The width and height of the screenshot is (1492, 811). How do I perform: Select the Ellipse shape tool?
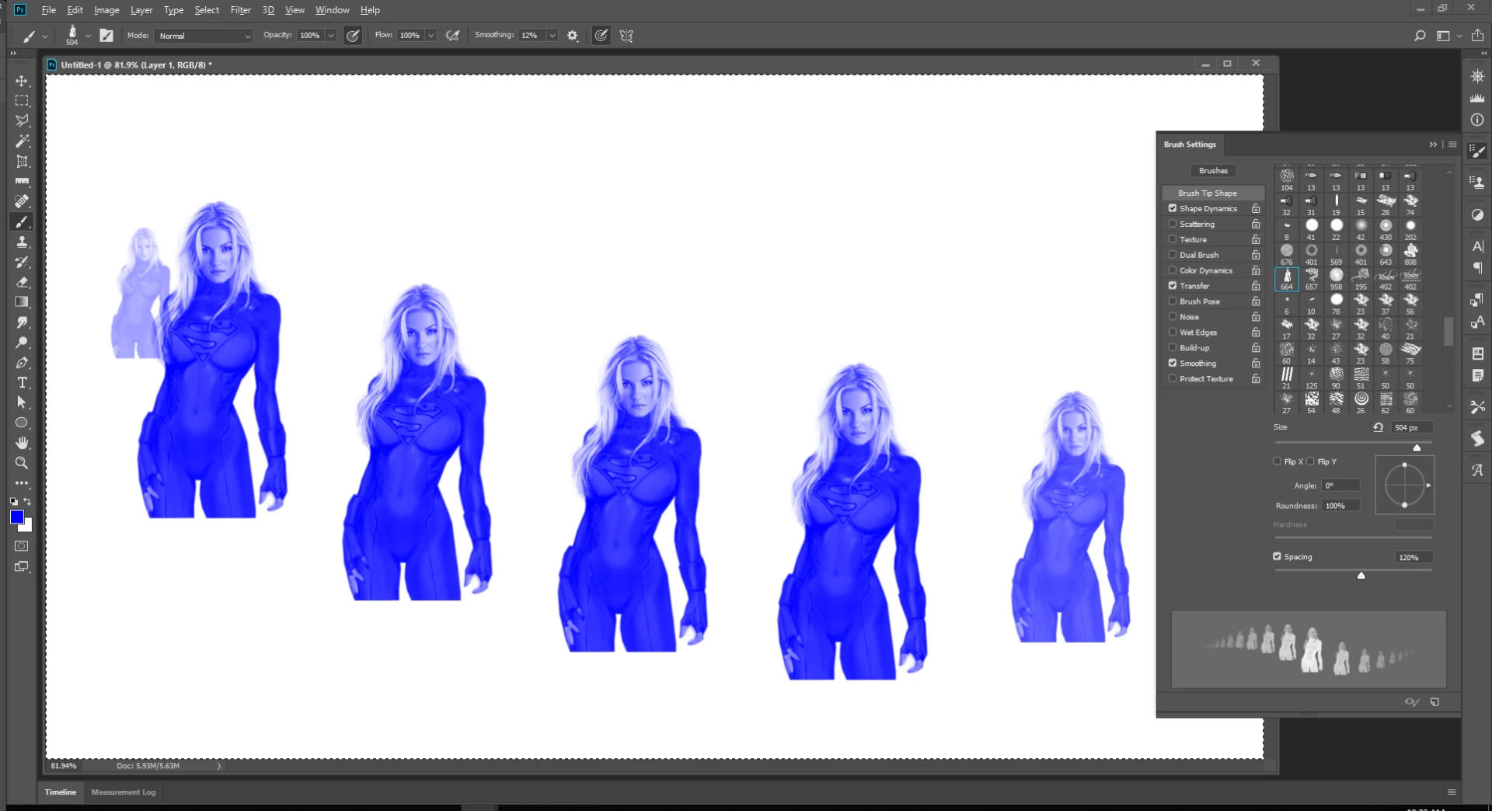click(22, 423)
